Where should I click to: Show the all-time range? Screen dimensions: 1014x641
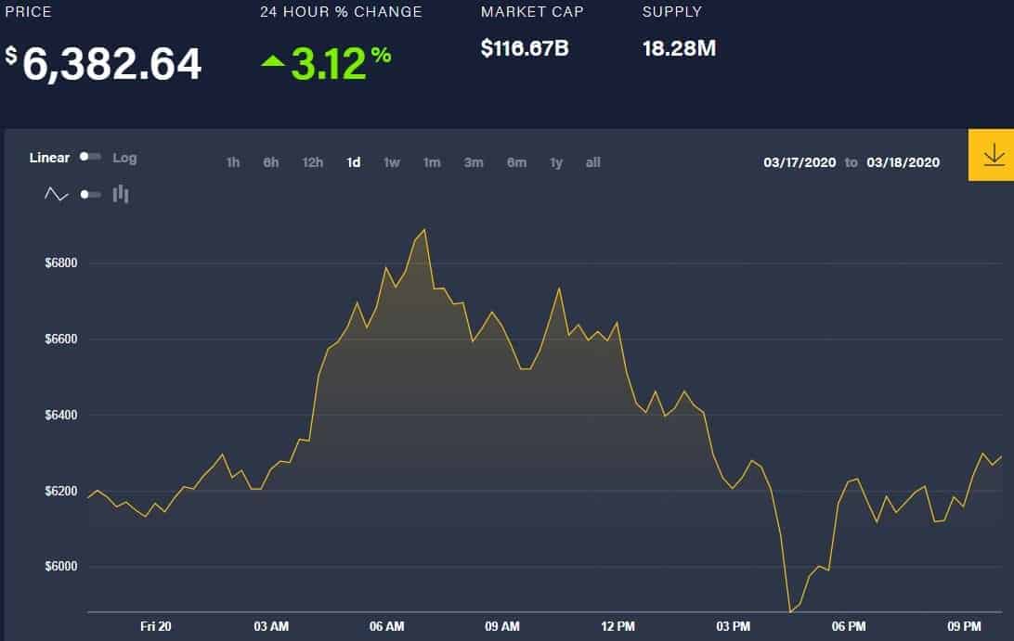tap(593, 163)
